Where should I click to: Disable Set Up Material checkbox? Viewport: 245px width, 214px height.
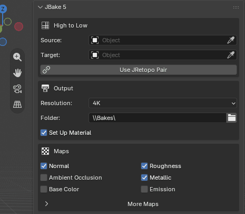click(x=44, y=133)
